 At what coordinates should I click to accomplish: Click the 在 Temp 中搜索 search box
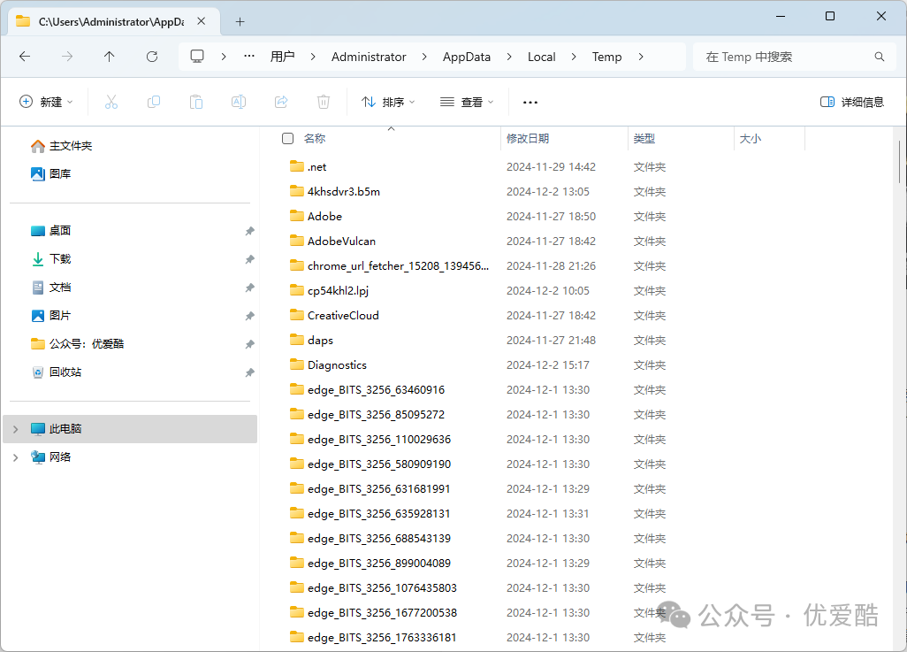point(782,57)
